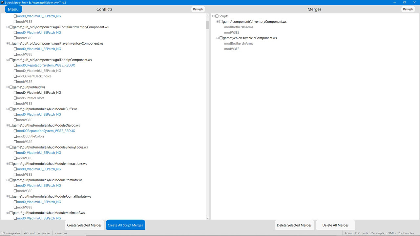Collapse hudModuleBuffs.ws node

[8, 109]
